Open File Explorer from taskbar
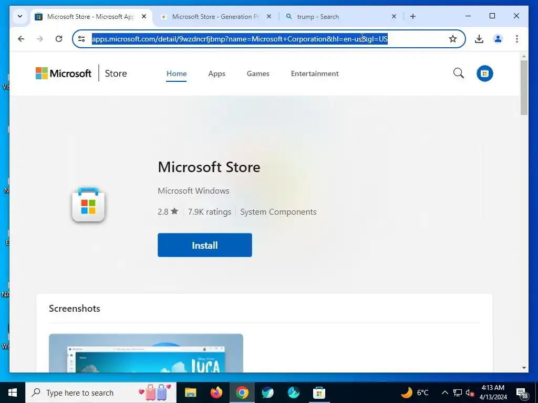Image resolution: width=538 pixels, height=403 pixels. coord(190,393)
